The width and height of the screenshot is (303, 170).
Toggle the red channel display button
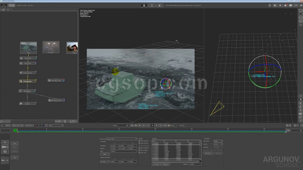coord(37,125)
